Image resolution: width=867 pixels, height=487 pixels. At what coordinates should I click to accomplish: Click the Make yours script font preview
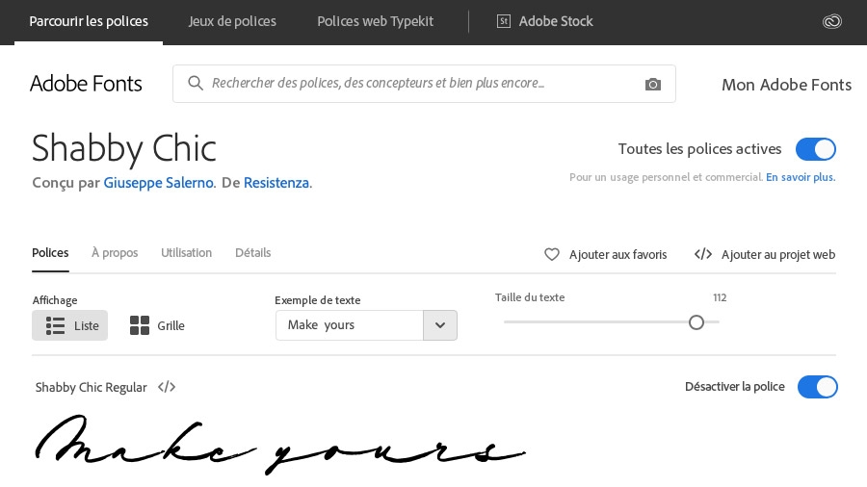(279, 445)
